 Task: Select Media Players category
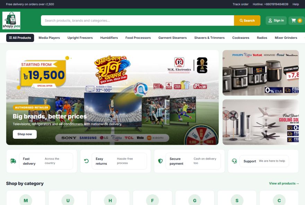49,38
